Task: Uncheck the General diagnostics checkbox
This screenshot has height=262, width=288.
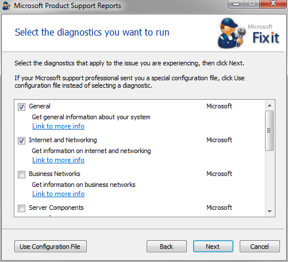Action: point(21,107)
